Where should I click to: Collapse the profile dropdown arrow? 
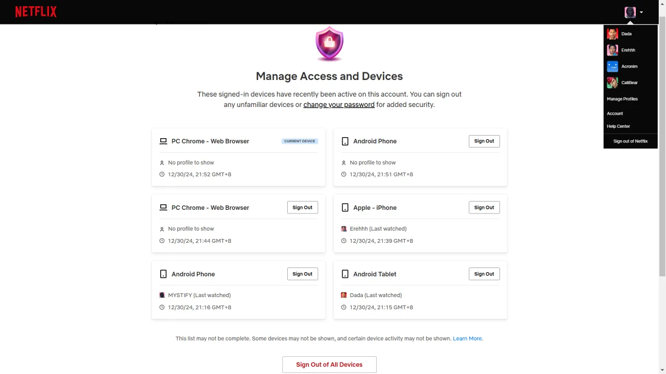point(642,12)
